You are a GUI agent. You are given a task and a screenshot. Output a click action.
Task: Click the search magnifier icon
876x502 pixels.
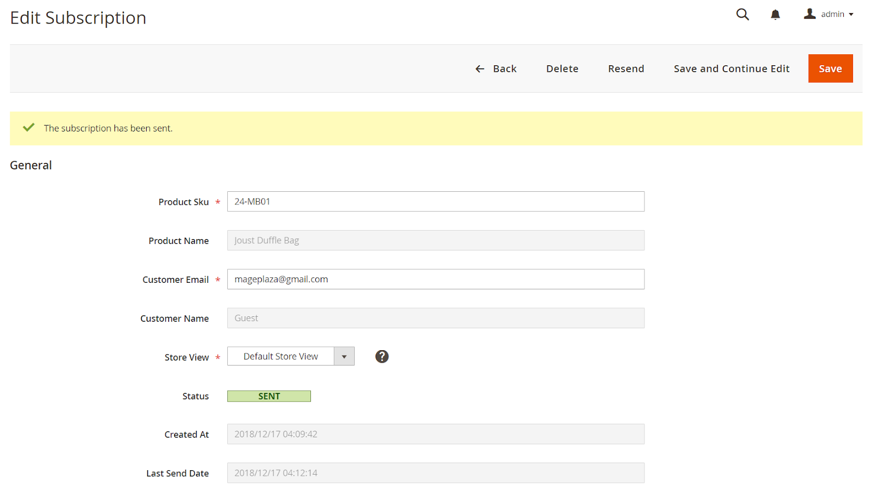click(x=742, y=14)
